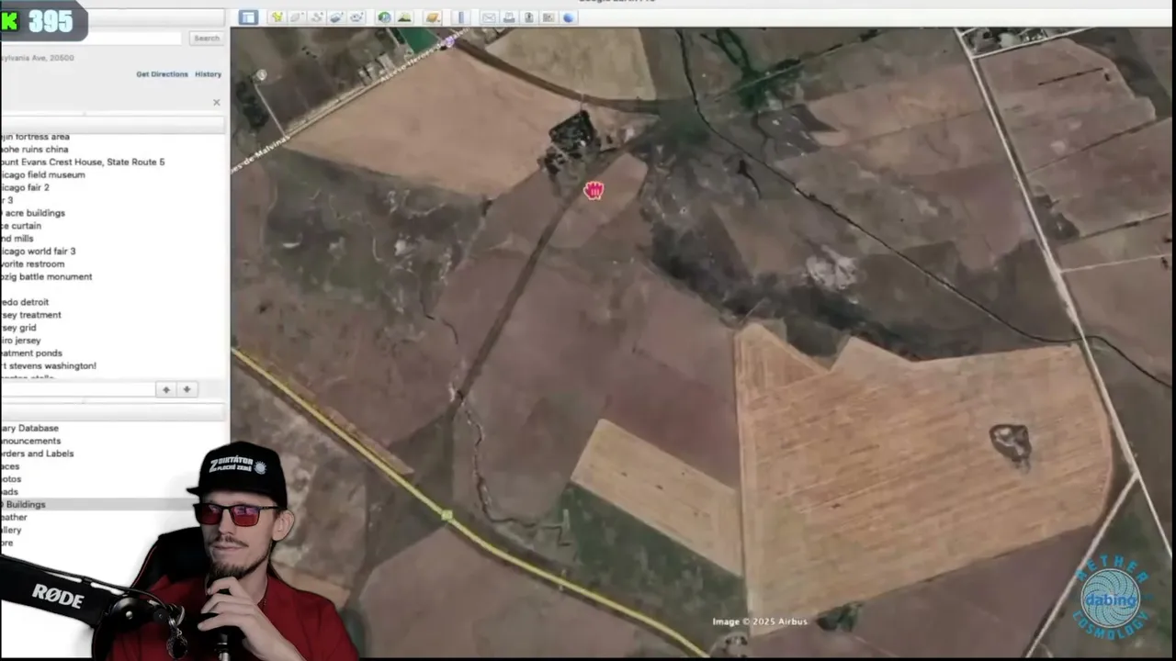Click the Email envelope toolbar icon

click(489, 17)
